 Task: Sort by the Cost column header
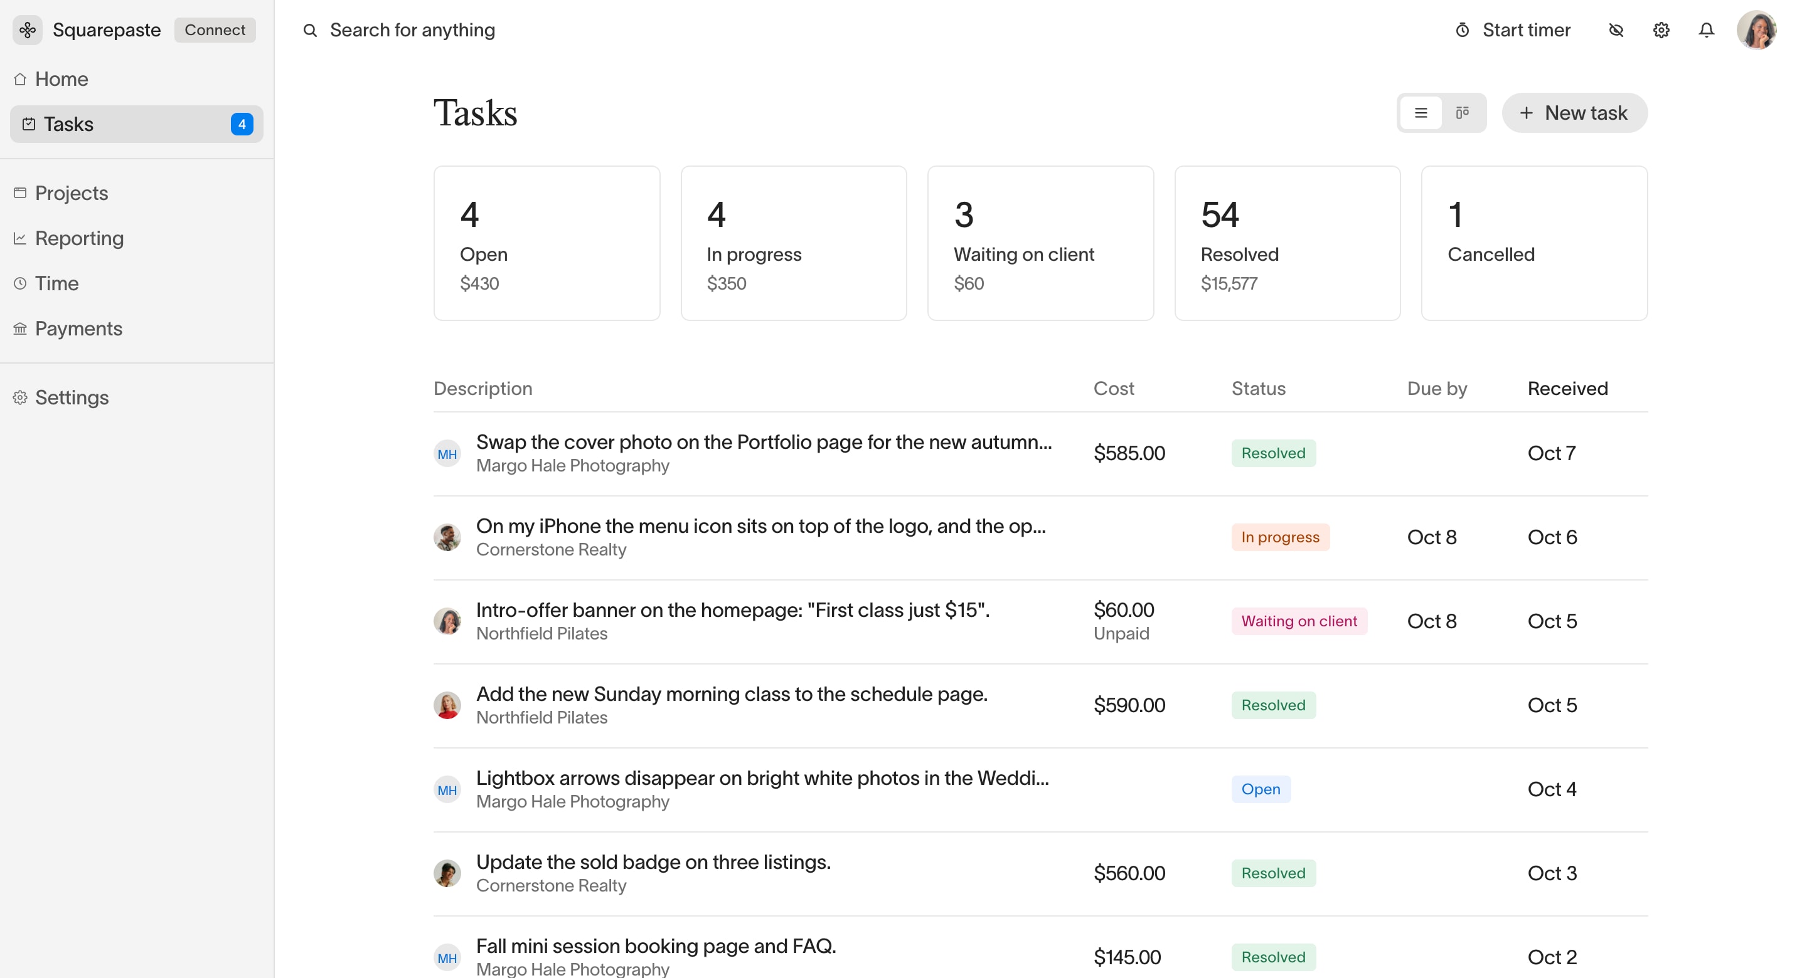pyautogui.click(x=1114, y=388)
